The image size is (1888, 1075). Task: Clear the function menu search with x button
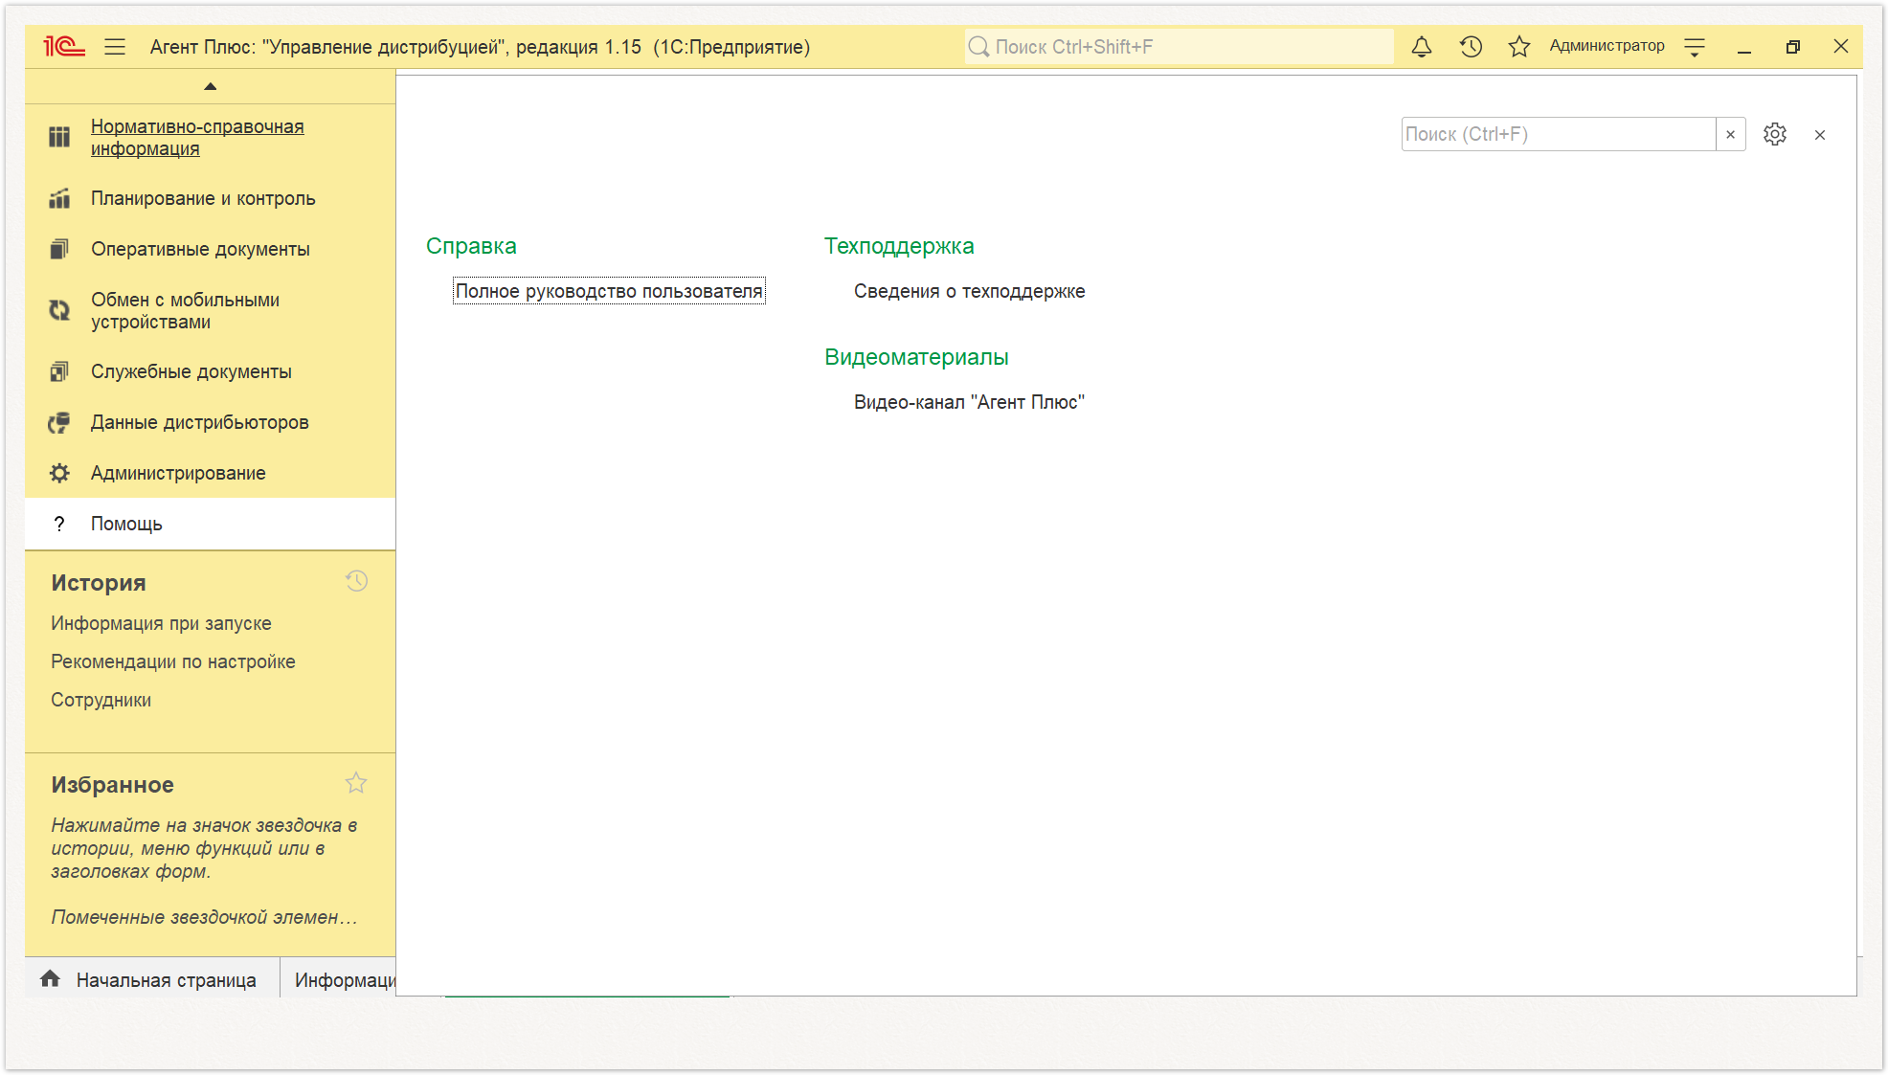click(x=1731, y=134)
